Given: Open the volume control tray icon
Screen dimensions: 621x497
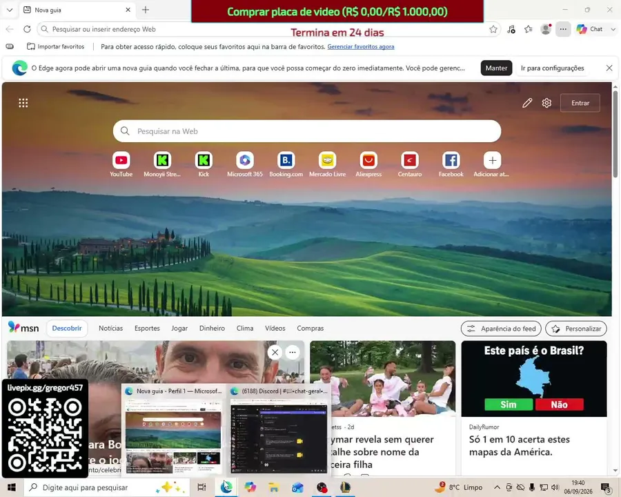Looking at the screenshot, I should (x=555, y=487).
